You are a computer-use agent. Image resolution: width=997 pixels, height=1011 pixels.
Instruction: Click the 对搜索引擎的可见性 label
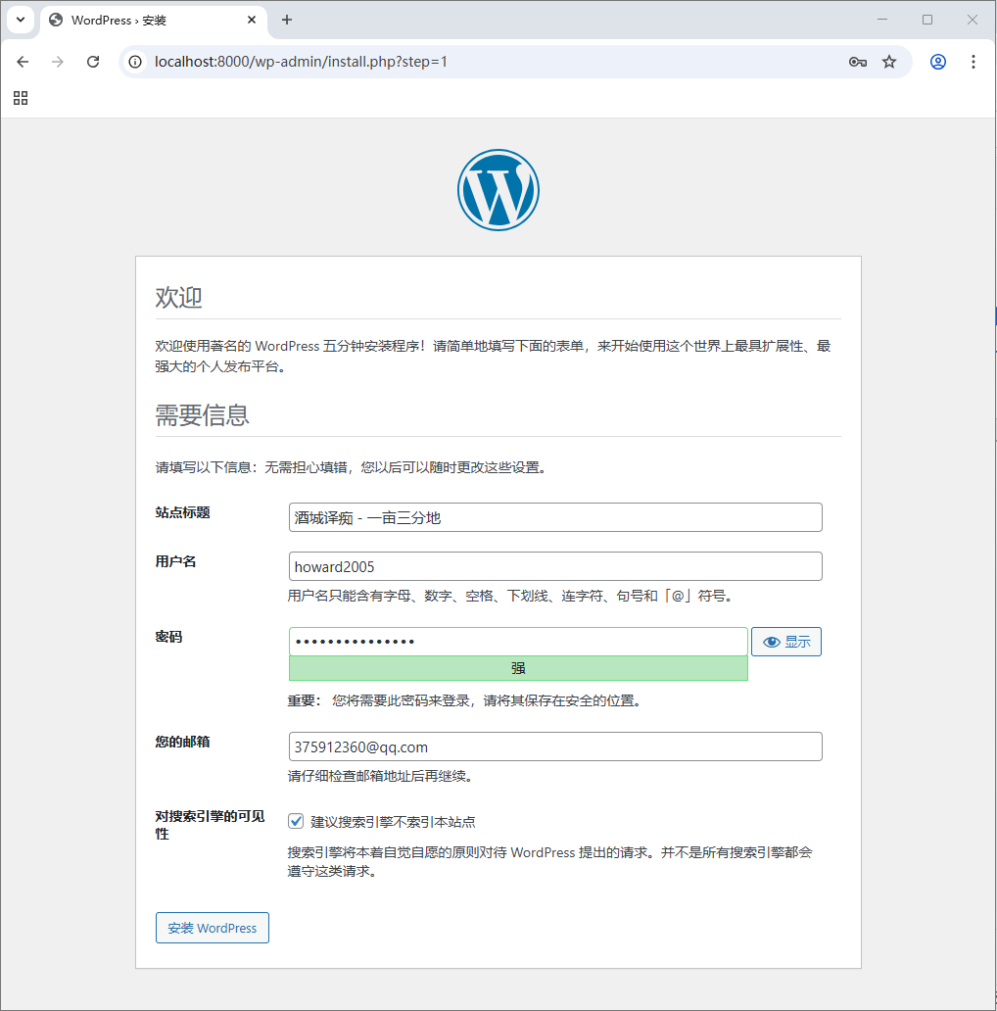210,825
